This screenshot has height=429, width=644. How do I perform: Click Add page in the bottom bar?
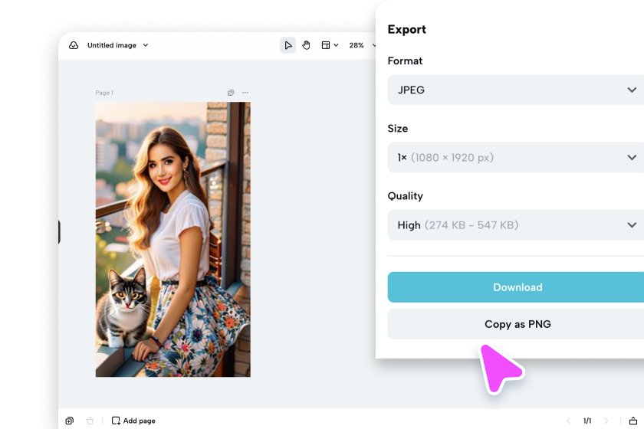(133, 421)
